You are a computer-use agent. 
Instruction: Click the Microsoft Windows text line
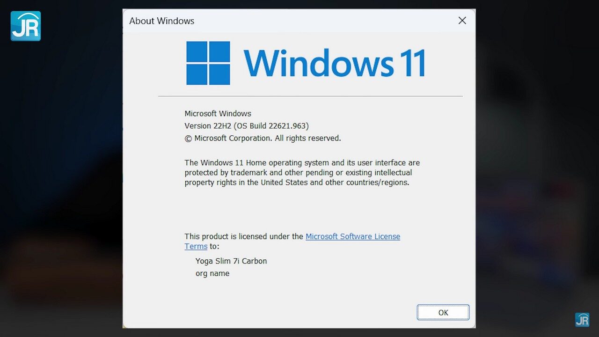tap(218, 113)
